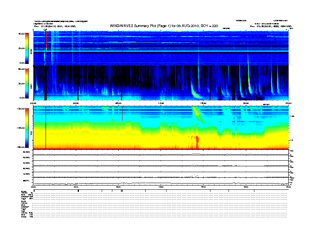Select the 16:00 label under the RAD1 spectrogram
The width and height of the screenshot is (311, 240).
click(x=203, y=103)
